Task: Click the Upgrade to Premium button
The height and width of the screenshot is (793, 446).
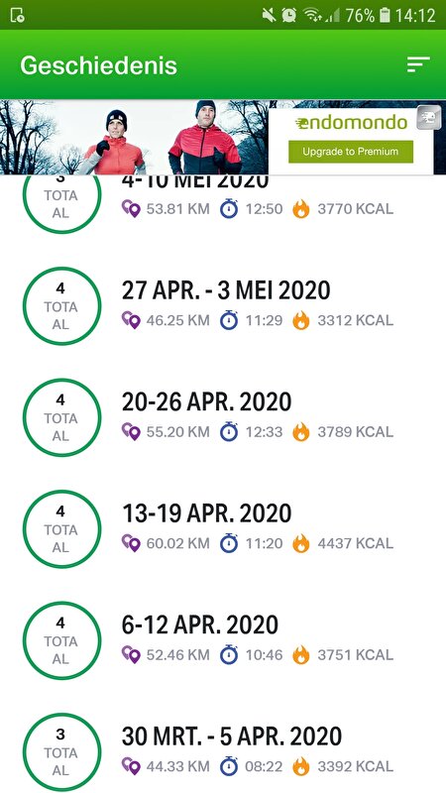Action: tap(351, 152)
